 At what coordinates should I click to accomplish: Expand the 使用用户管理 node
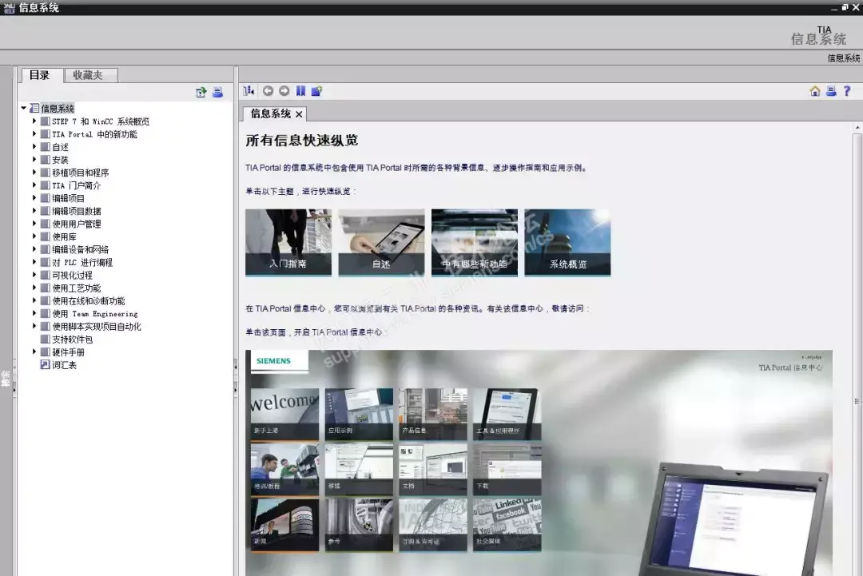click(x=34, y=224)
